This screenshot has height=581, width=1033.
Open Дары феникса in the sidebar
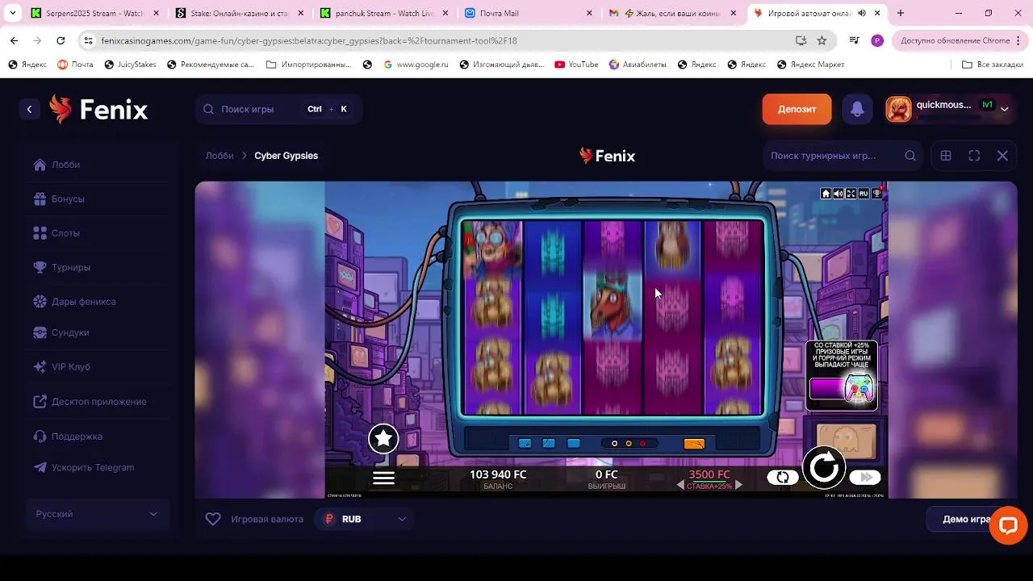[x=84, y=301]
